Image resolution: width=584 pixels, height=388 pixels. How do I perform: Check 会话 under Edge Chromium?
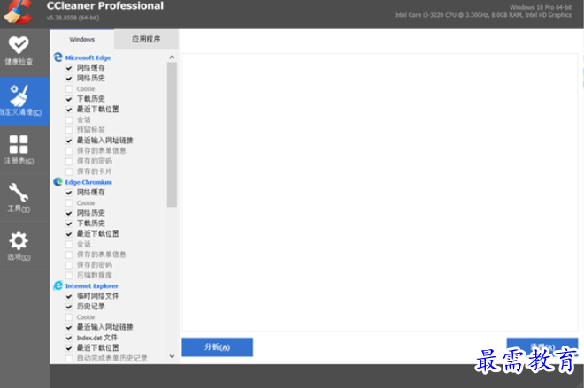tap(69, 245)
